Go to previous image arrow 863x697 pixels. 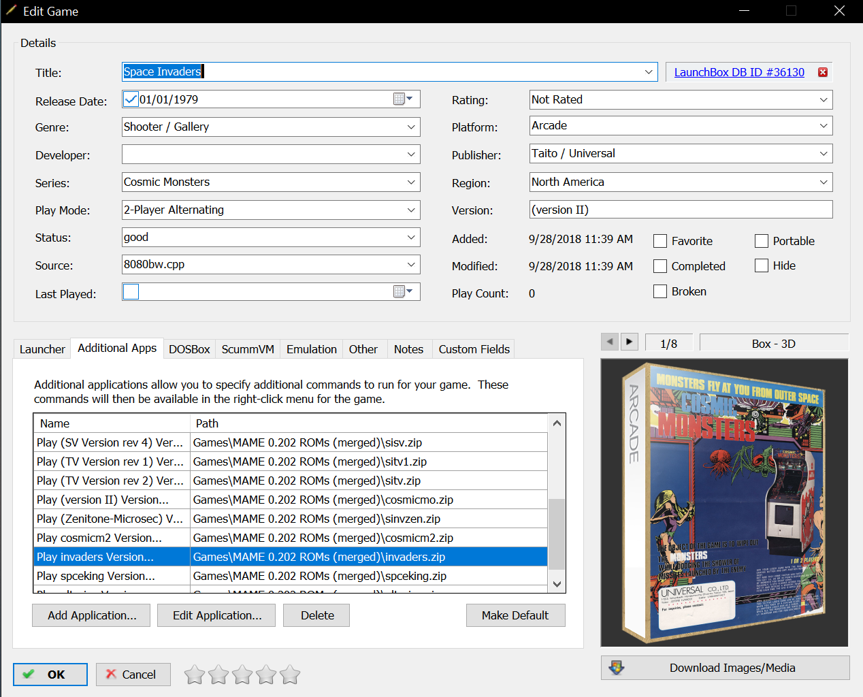click(x=610, y=342)
